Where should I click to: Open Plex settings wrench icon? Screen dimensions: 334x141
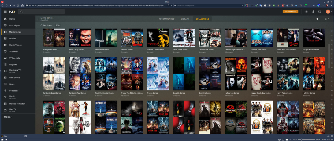pyautogui.click(x=313, y=12)
